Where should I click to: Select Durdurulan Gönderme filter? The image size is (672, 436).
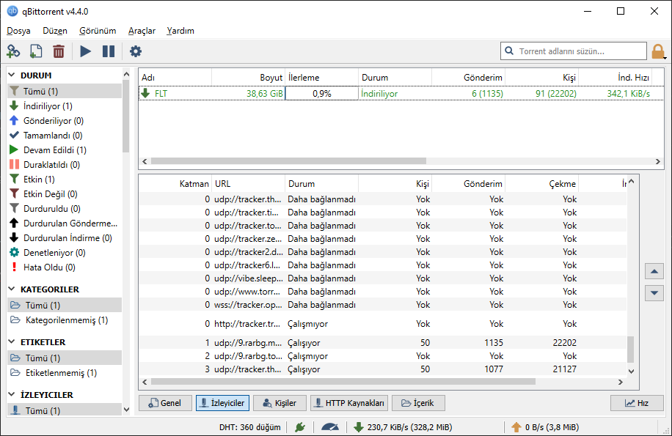pyautogui.click(x=65, y=223)
